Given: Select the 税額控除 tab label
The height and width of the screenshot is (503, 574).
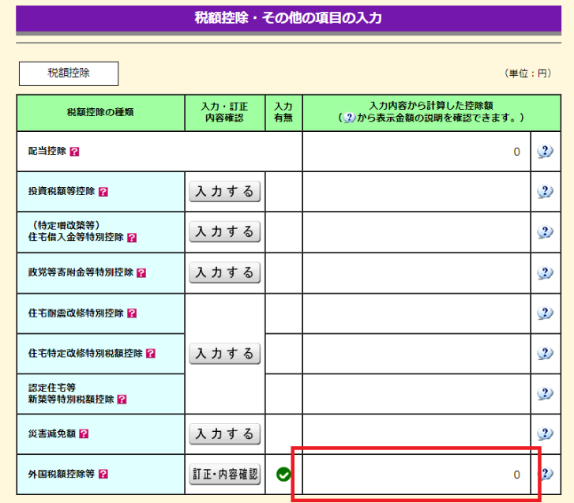Looking at the screenshot, I should coord(69,73).
